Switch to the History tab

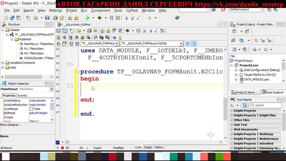[159, 147]
